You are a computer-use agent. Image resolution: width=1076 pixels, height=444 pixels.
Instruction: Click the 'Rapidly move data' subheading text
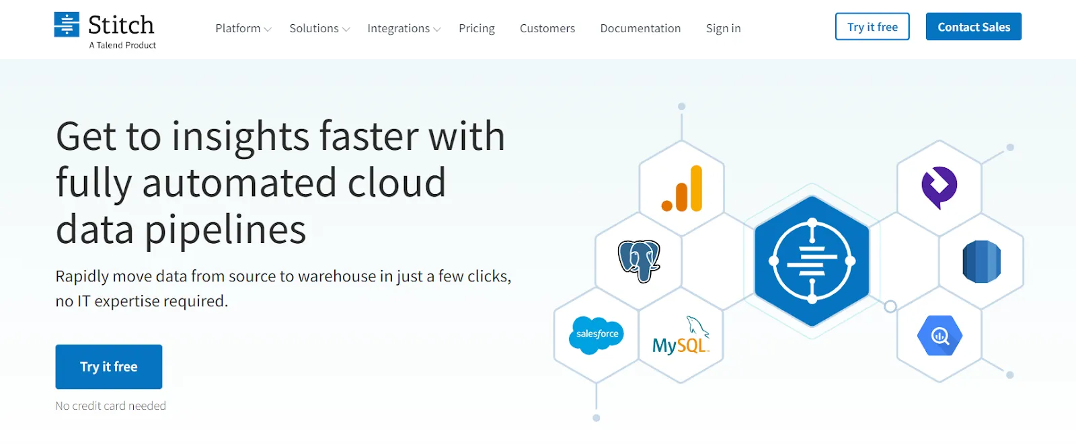[x=283, y=288]
